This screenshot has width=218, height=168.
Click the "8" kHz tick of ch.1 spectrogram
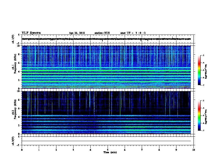click(19, 54)
